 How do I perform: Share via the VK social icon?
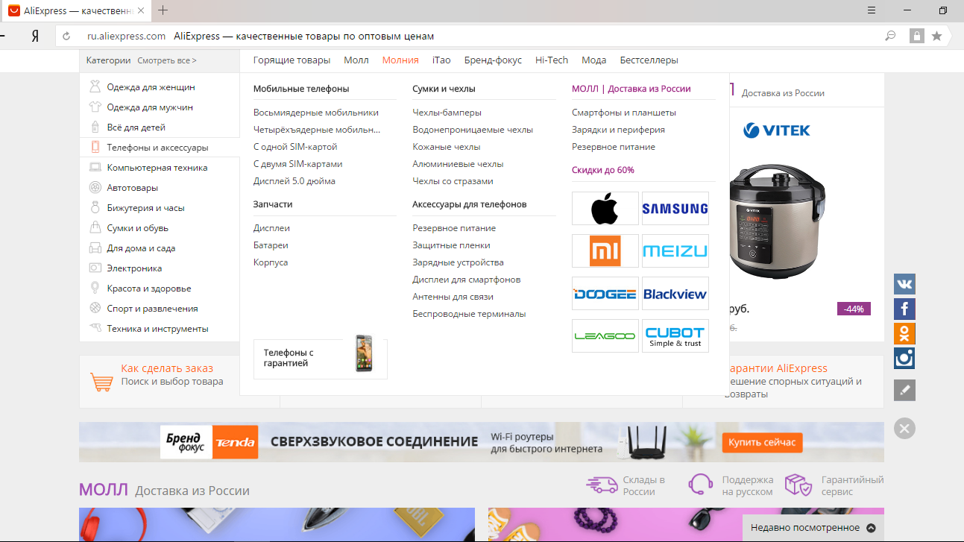[x=904, y=284]
